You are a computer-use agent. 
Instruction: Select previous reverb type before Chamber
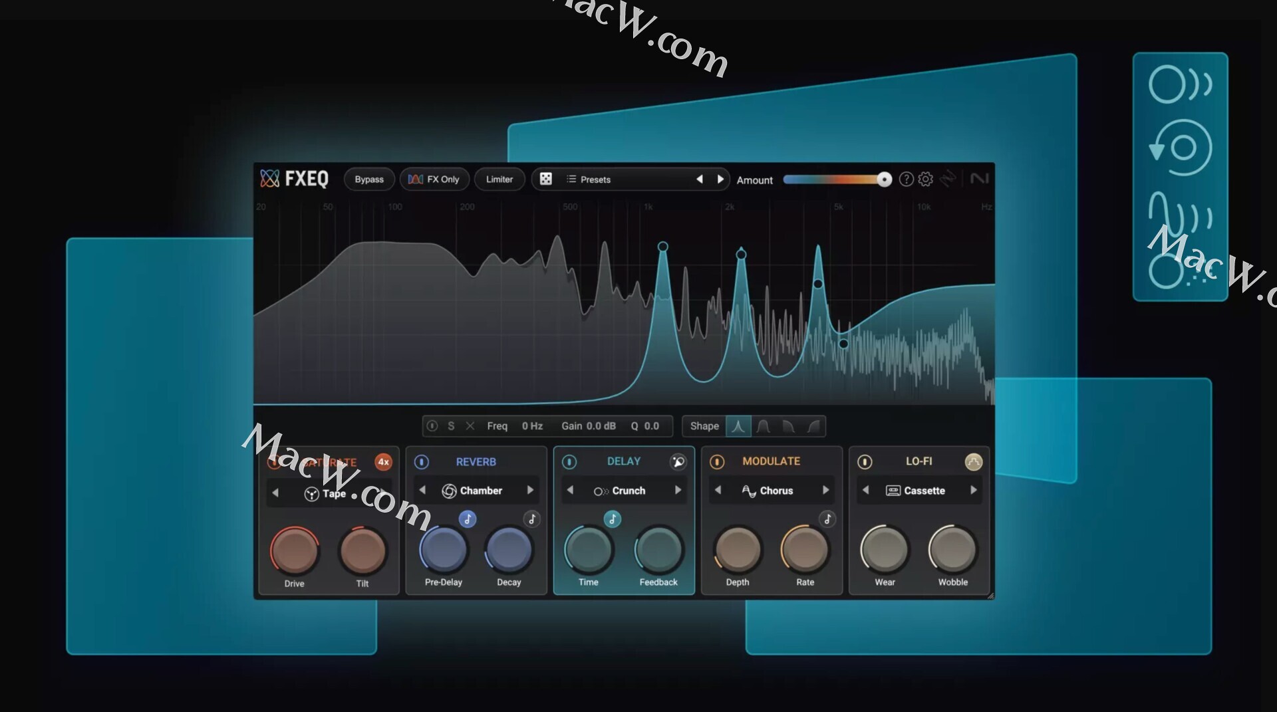coord(422,490)
